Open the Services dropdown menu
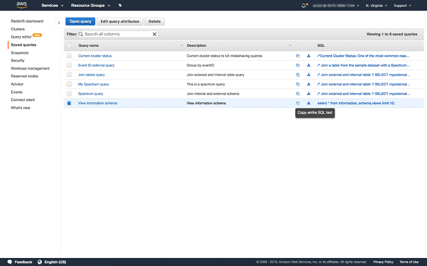This screenshot has height=266, width=427. pos(52,5)
